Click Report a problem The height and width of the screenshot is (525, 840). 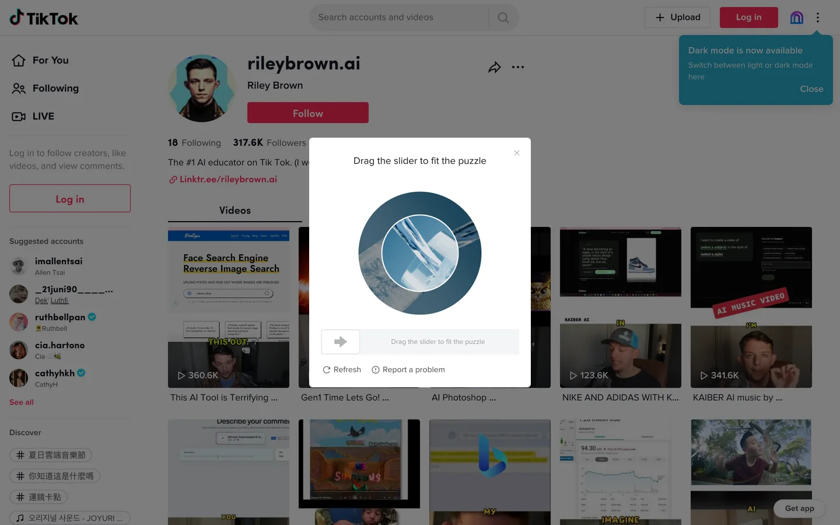[408, 370]
